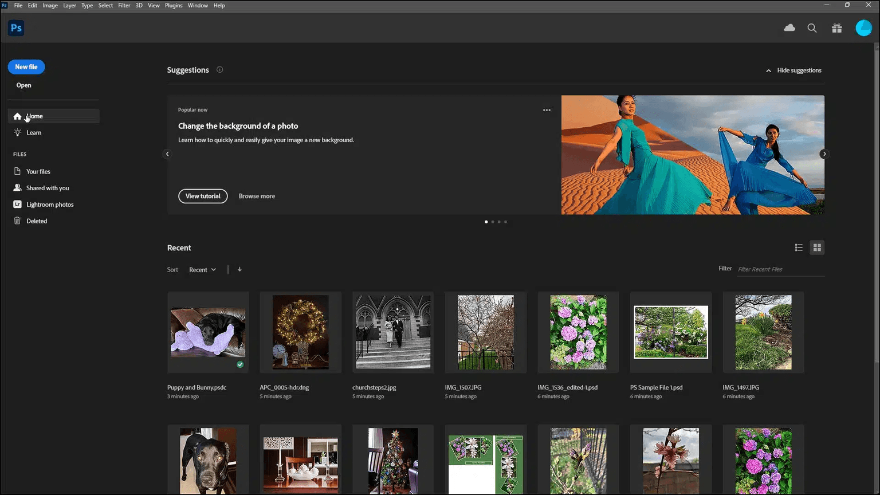This screenshot has width=880, height=495.
Task: Open the What's New gift icon
Action: tap(837, 28)
